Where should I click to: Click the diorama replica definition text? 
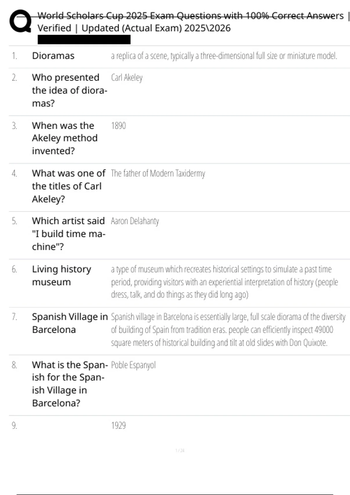point(224,56)
